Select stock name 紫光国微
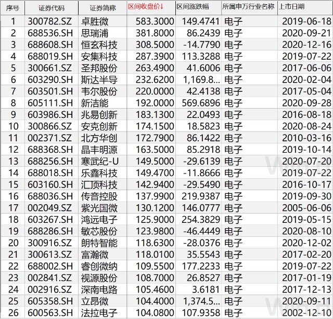333x319 pixels. pyautogui.click(x=99, y=208)
